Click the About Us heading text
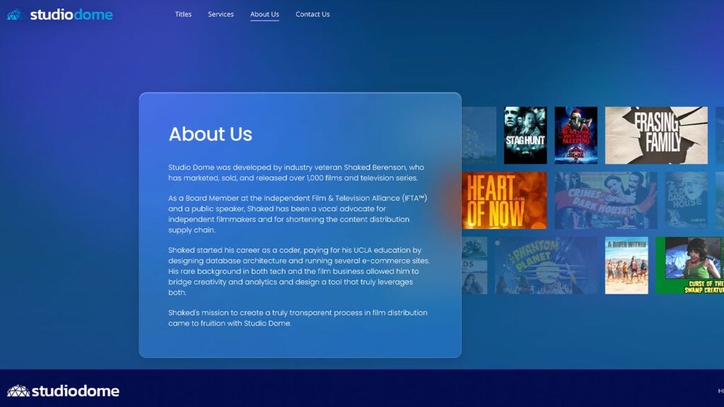The image size is (724, 407). [210, 134]
